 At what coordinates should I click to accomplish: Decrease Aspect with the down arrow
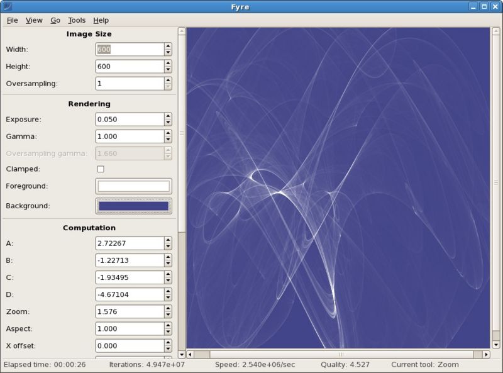pos(168,332)
